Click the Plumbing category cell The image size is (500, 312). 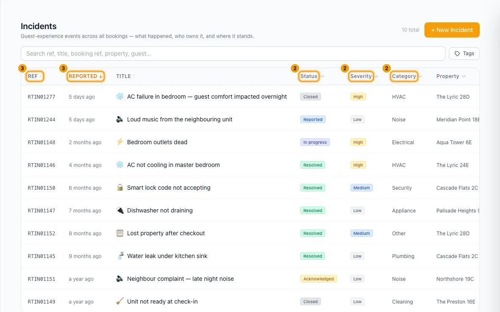tap(403, 256)
